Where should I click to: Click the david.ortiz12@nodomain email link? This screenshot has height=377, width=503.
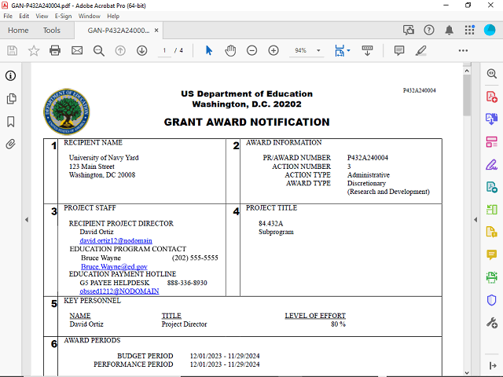pos(116,240)
